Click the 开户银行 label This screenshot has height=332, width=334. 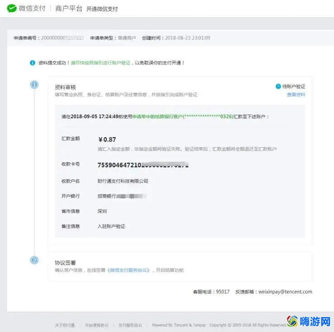pos(71,196)
